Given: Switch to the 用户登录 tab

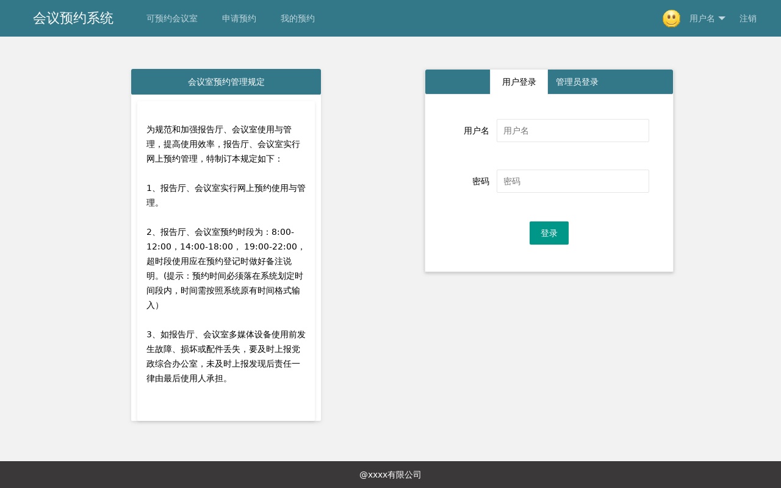Looking at the screenshot, I should (x=519, y=82).
